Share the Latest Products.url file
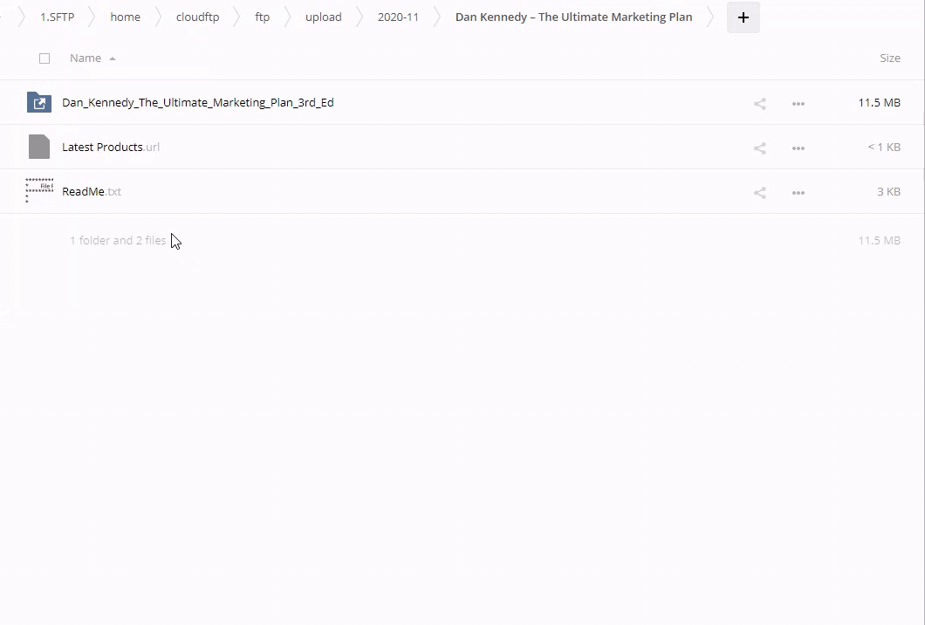The height and width of the screenshot is (625, 925). [x=759, y=148]
